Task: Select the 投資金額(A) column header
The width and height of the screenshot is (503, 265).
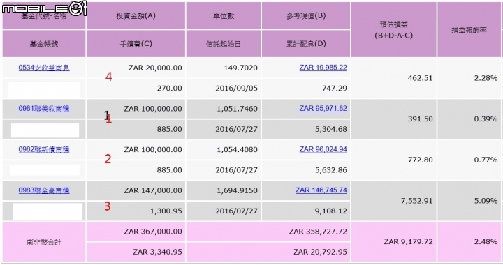Action: (136, 15)
